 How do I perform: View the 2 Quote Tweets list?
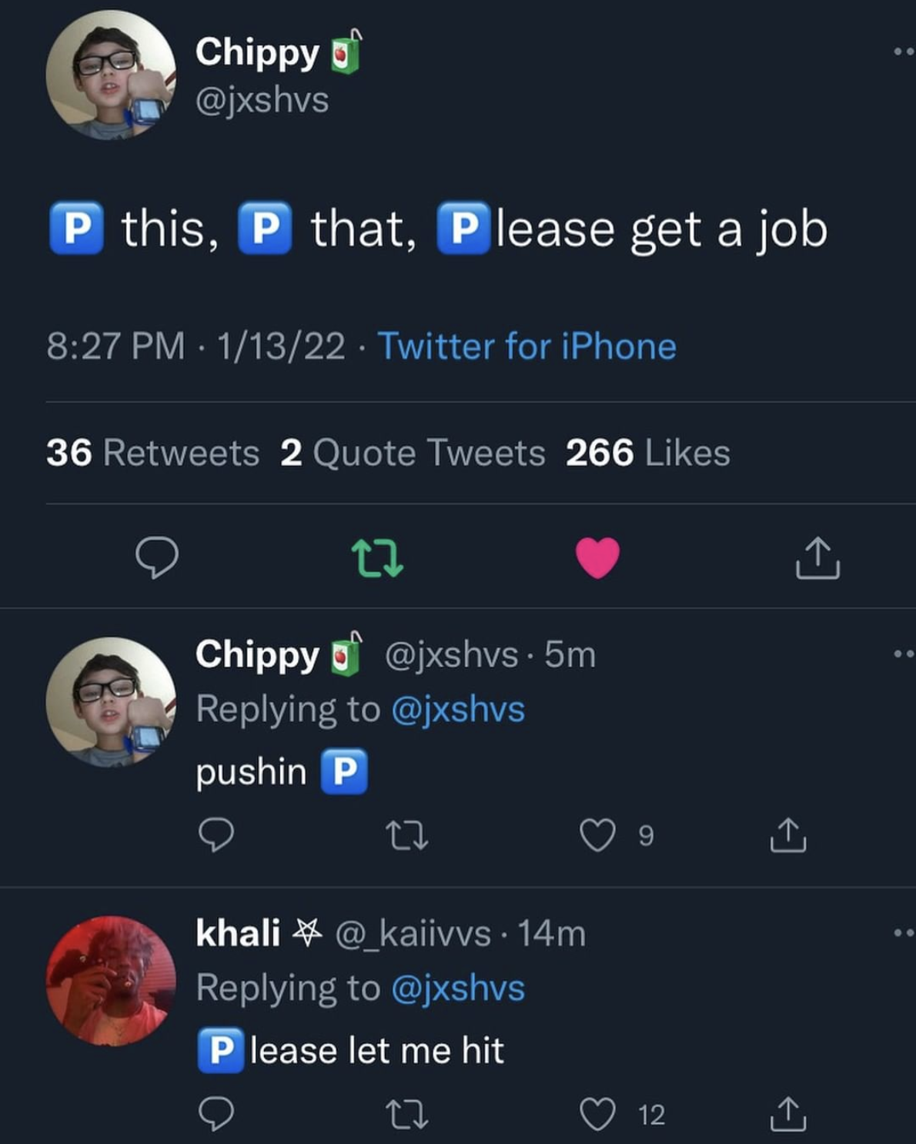point(413,453)
